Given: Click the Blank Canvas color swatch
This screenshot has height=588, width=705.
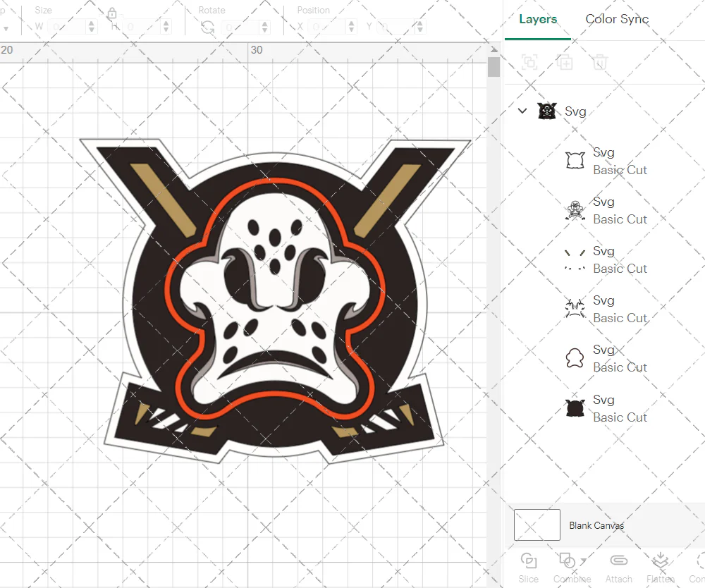Looking at the screenshot, I should [537, 525].
